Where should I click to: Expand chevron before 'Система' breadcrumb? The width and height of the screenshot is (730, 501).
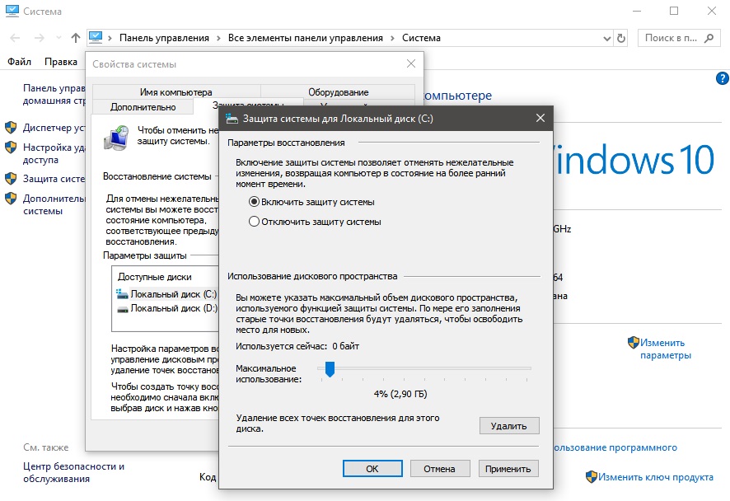(392, 38)
